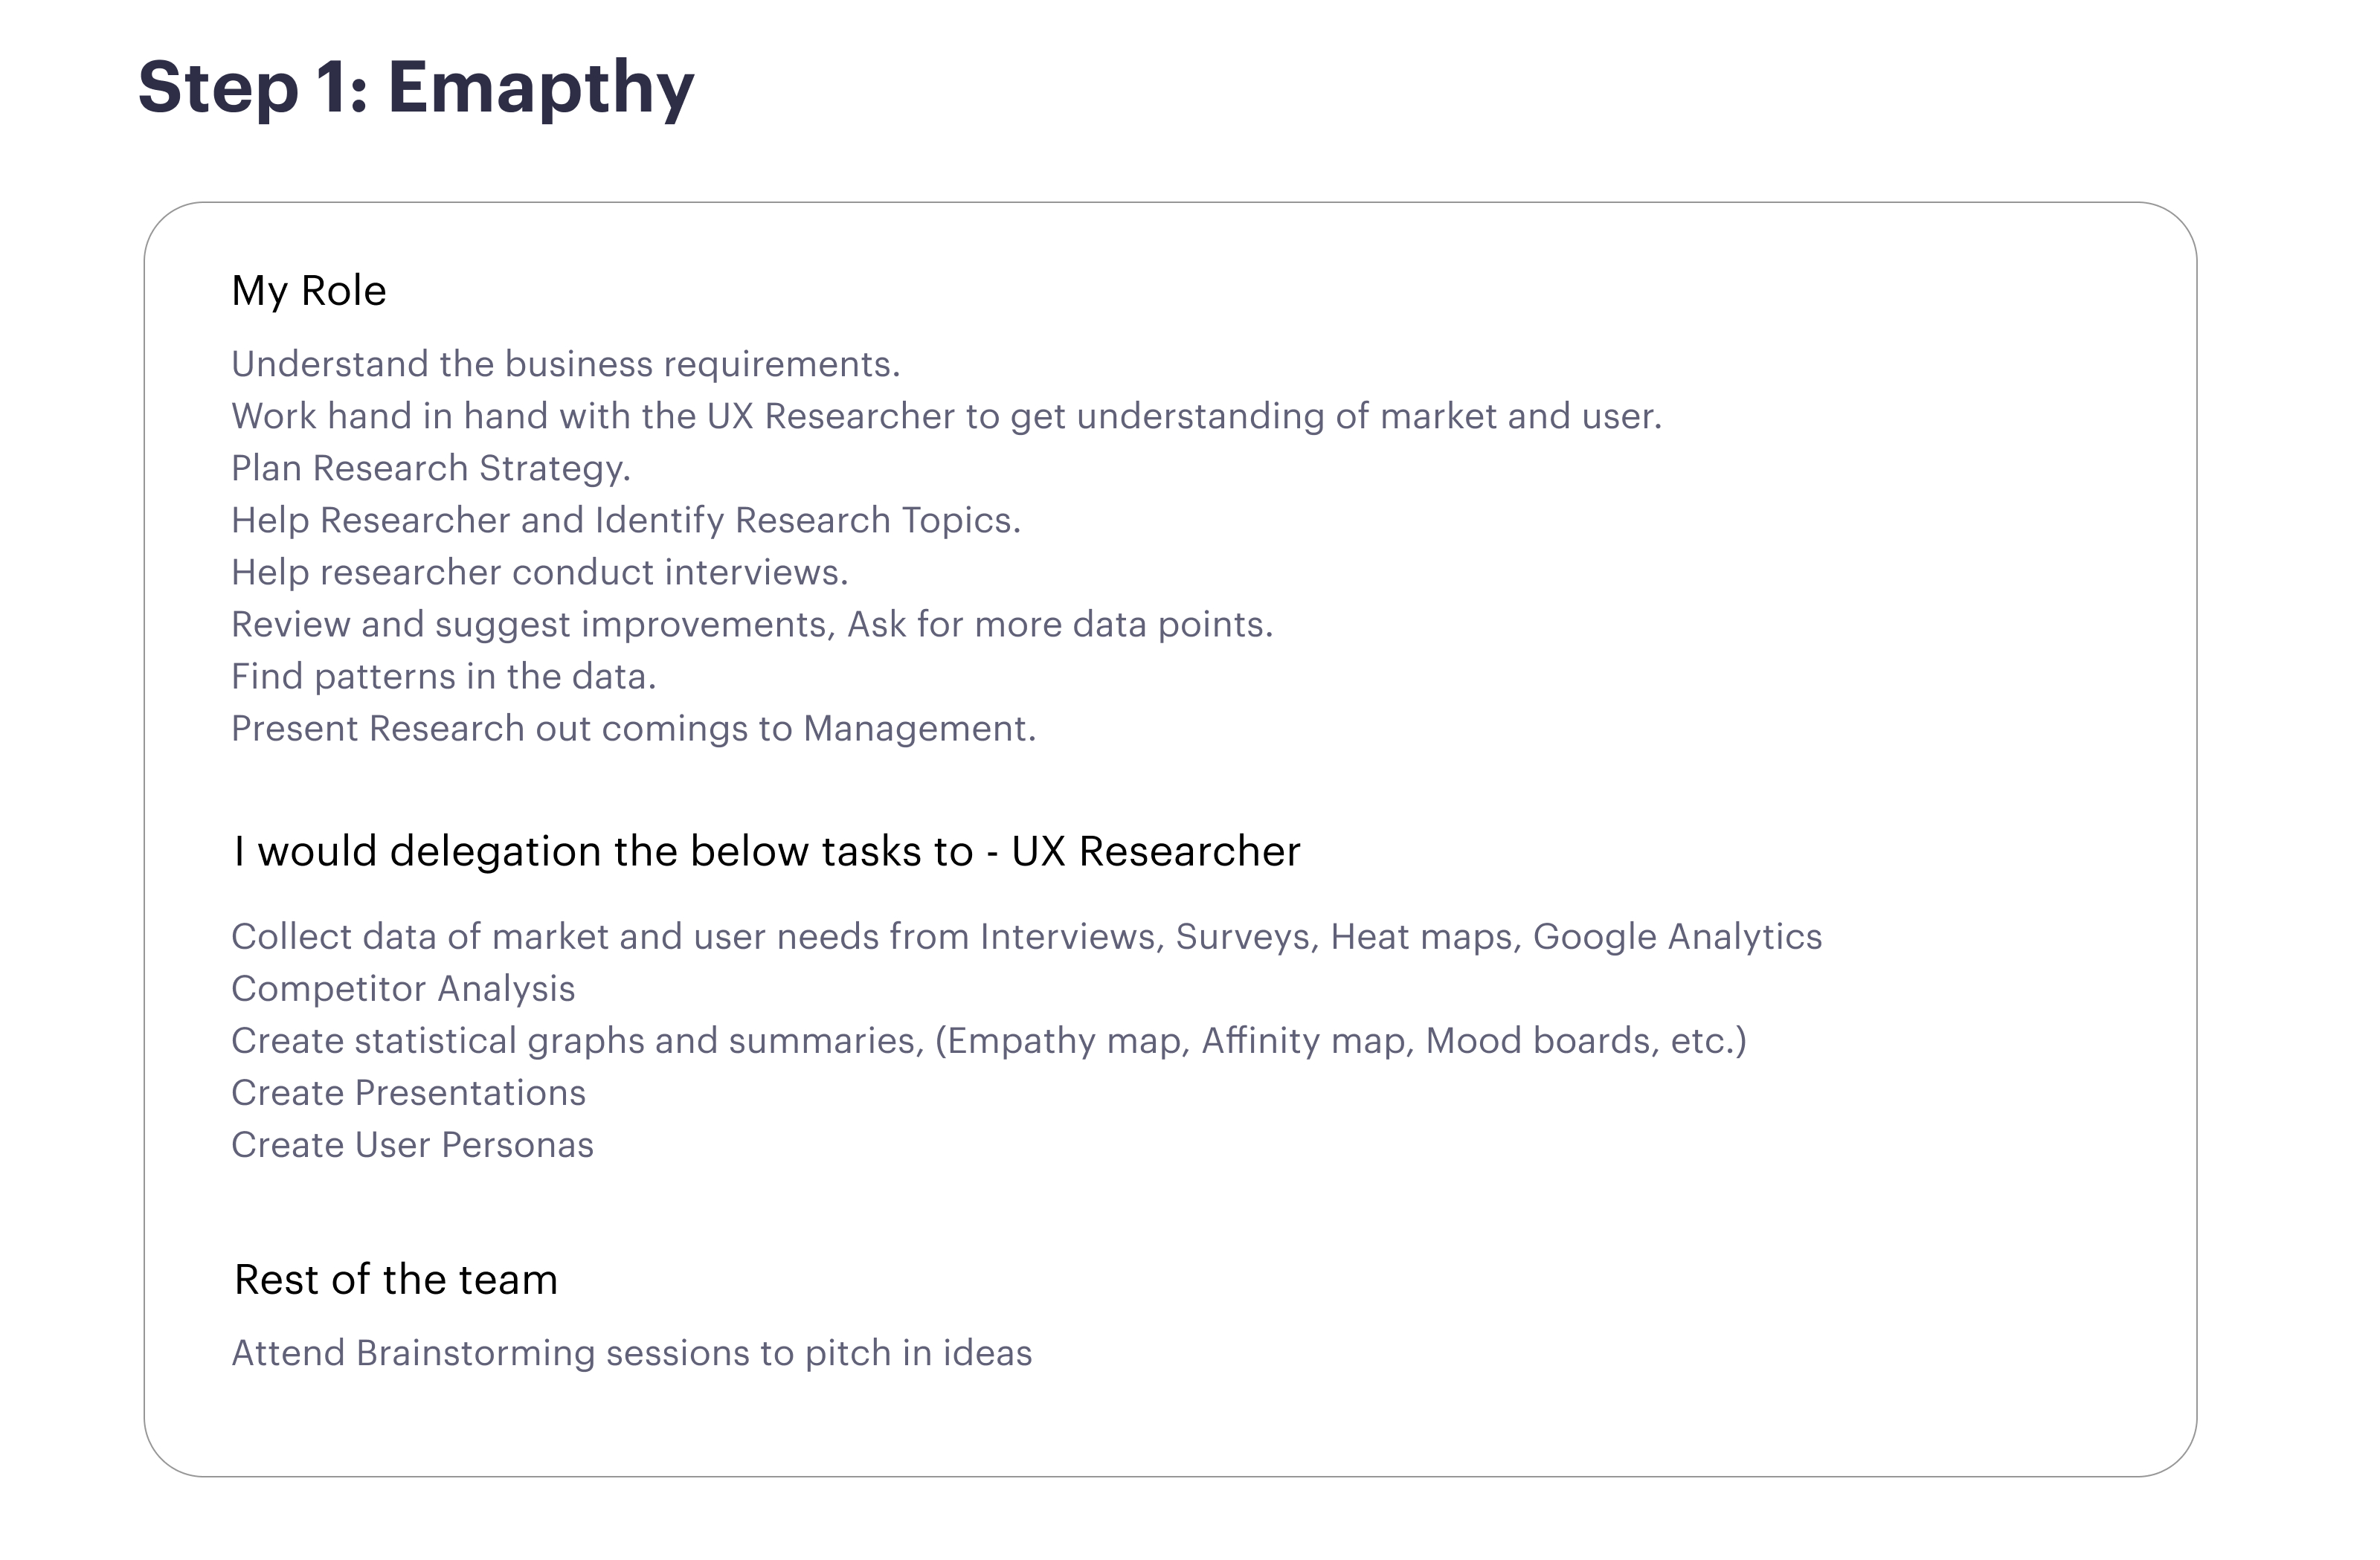The height and width of the screenshot is (1560, 2380).
Task: Select 'Attend Brainstorming sessions to pitch in ideas'
Action: [x=632, y=1354]
